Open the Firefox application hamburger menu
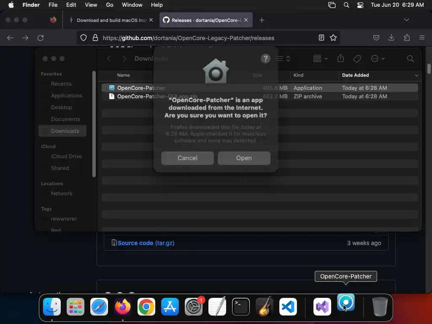 click(421, 38)
